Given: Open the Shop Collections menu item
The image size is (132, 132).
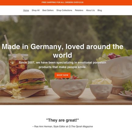Looking at the screenshot, I should [x=64, y=10].
